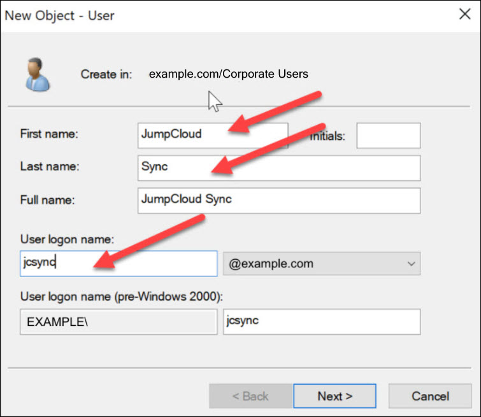481x417 pixels.
Task: Select the Last name field containing Sync
Action: [278, 168]
